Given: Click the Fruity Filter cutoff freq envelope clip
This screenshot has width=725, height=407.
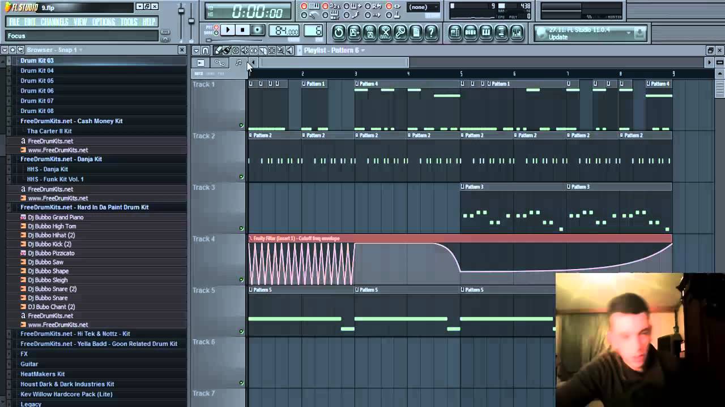Looking at the screenshot, I should (x=460, y=260).
